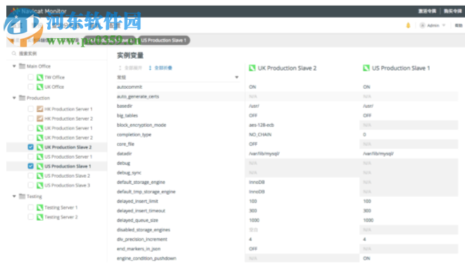Open the variable category dropdown arrow
This screenshot has width=465, height=266.
(237, 77)
